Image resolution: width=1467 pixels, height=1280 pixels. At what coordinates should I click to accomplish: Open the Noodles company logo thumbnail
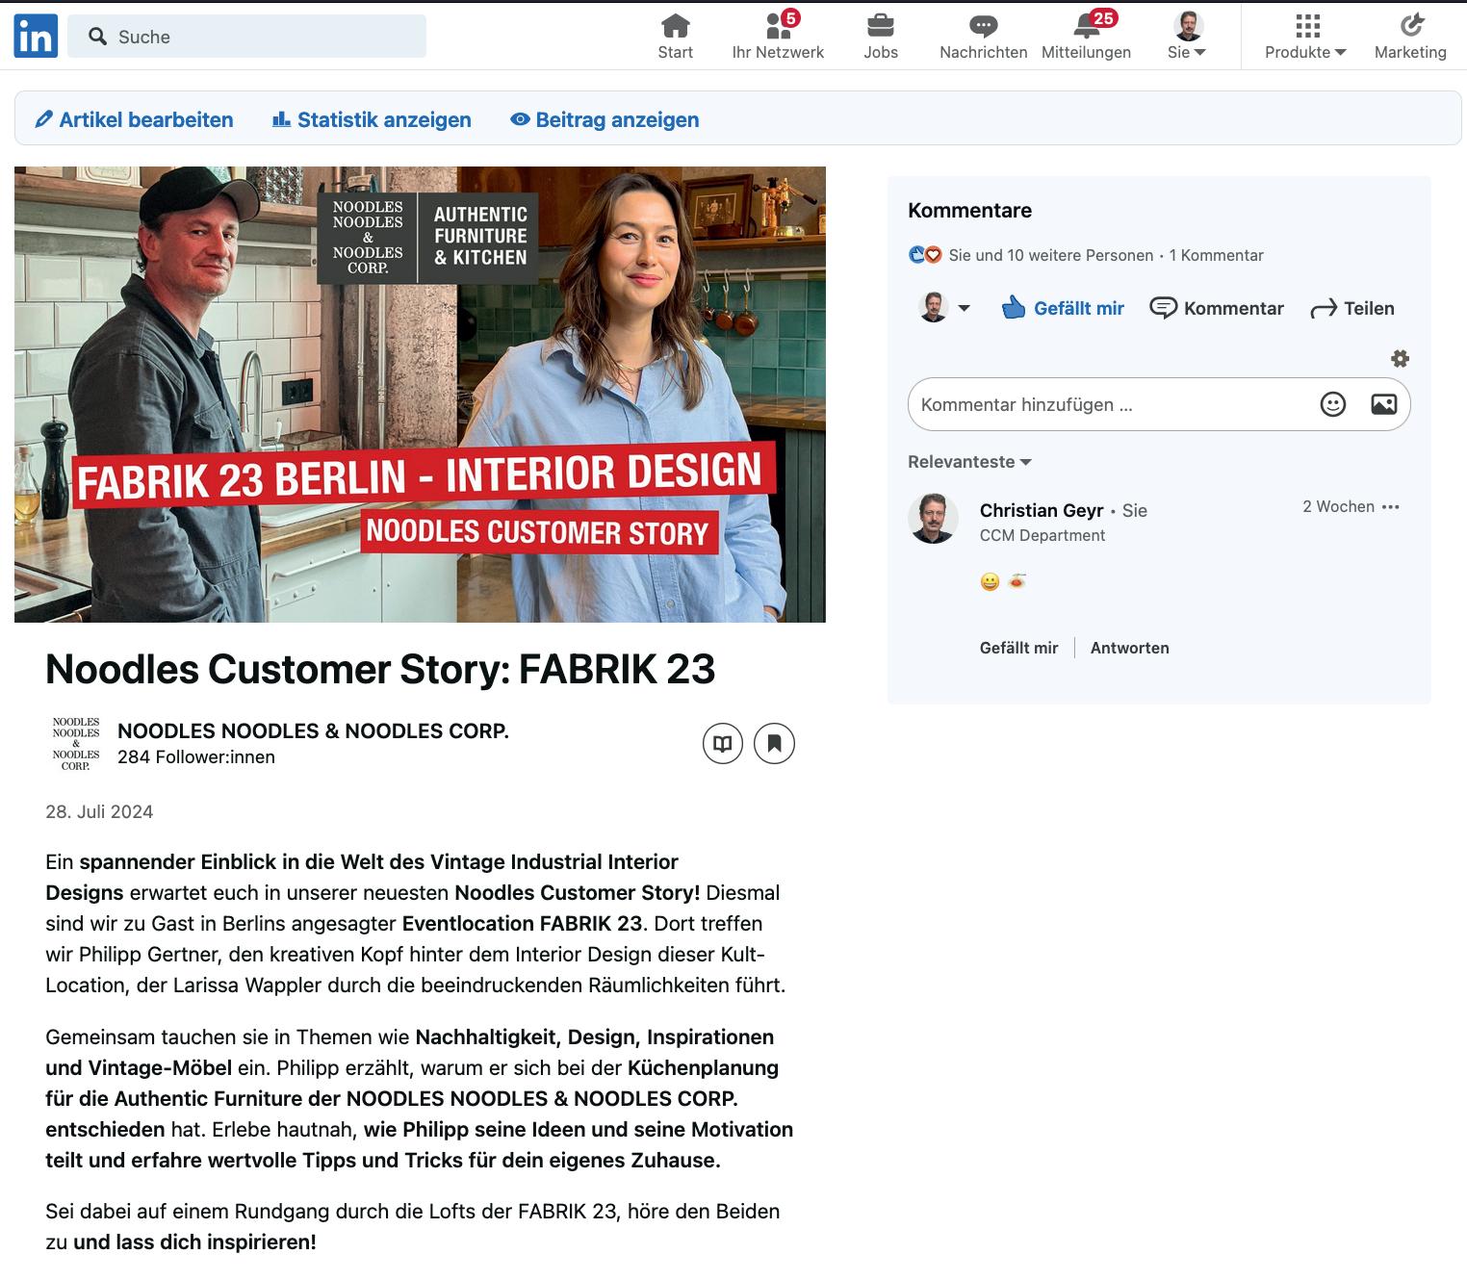76,743
